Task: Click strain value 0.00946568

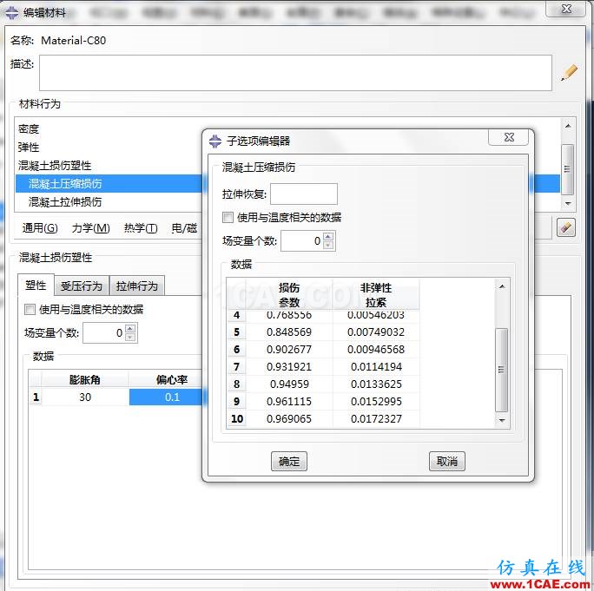Action: 376,350
